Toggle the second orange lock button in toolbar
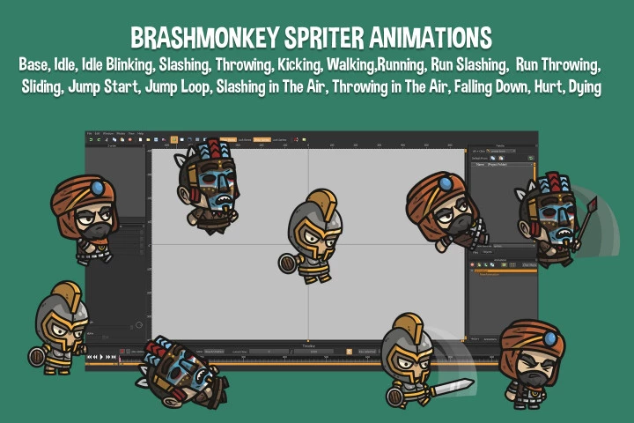Screen dimensions: 634x423 point(262,139)
